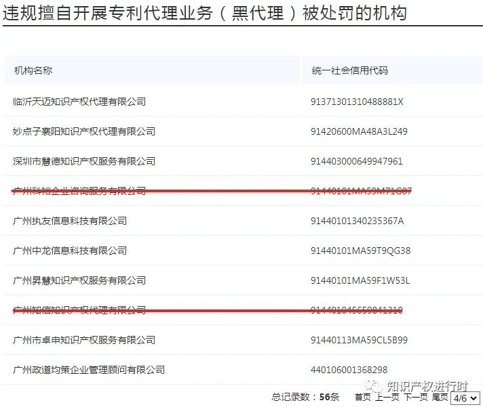Click row 广州中龙信息科技有限公司
Viewport: 483px width, 407px height.
(243, 251)
